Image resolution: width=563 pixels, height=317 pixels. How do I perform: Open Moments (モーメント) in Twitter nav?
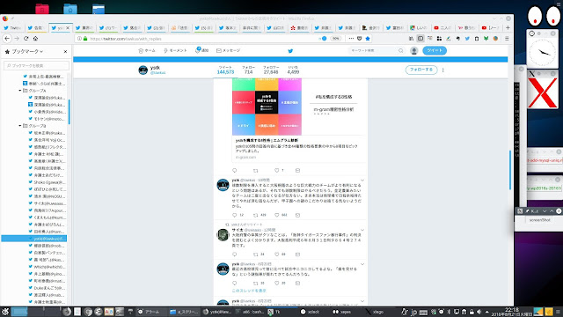[175, 51]
